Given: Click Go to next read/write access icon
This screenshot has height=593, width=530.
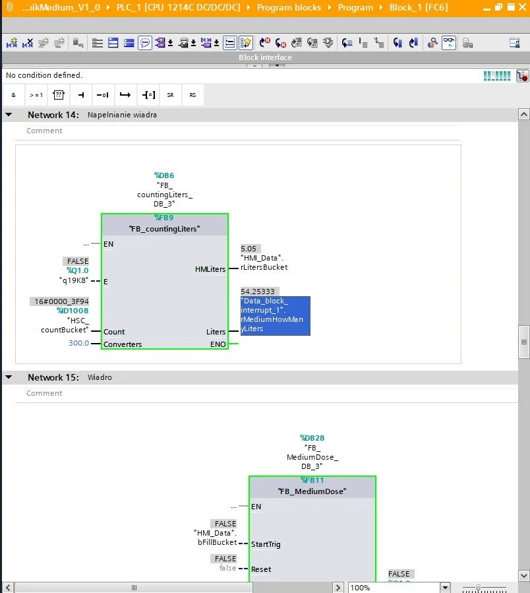Looking at the screenshot, I should [x=347, y=43].
